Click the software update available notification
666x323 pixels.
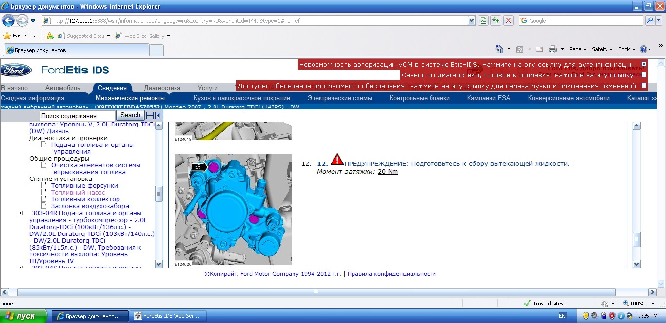click(x=437, y=86)
